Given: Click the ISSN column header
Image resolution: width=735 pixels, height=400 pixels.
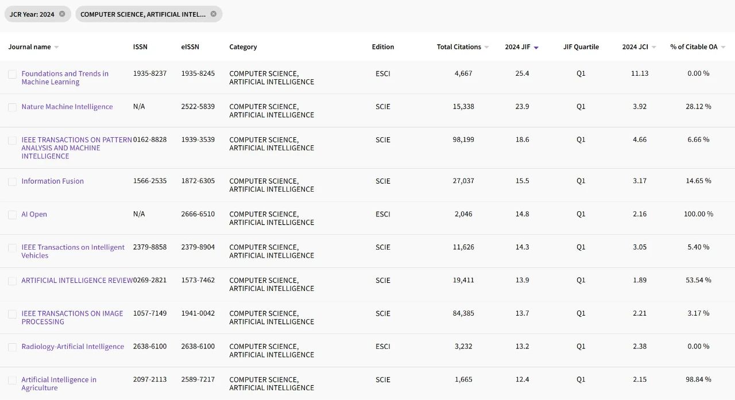Looking at the screenshot, I should point(140,47).
